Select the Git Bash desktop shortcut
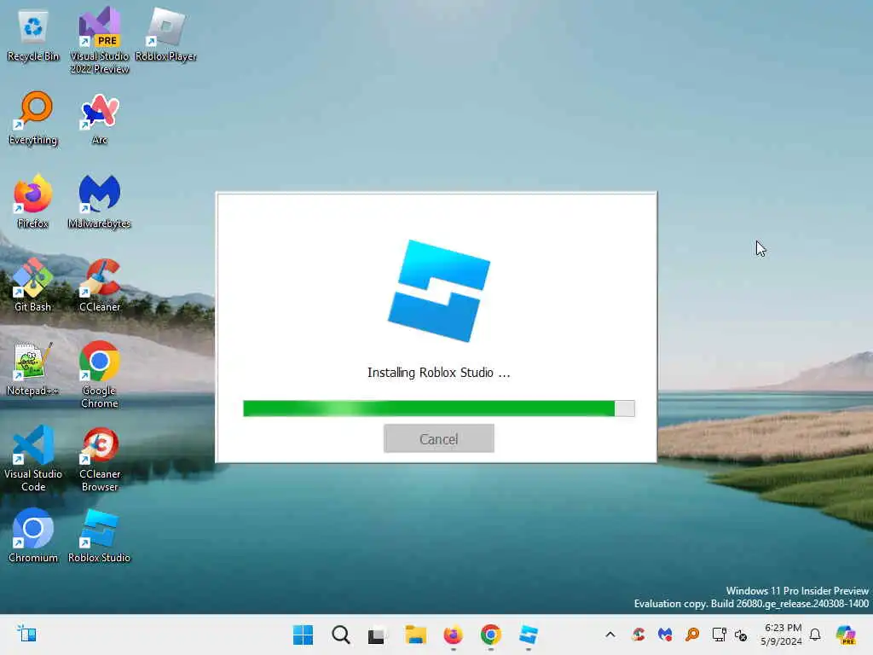Screen dimensions: 873x655 (x=33, y=285)
